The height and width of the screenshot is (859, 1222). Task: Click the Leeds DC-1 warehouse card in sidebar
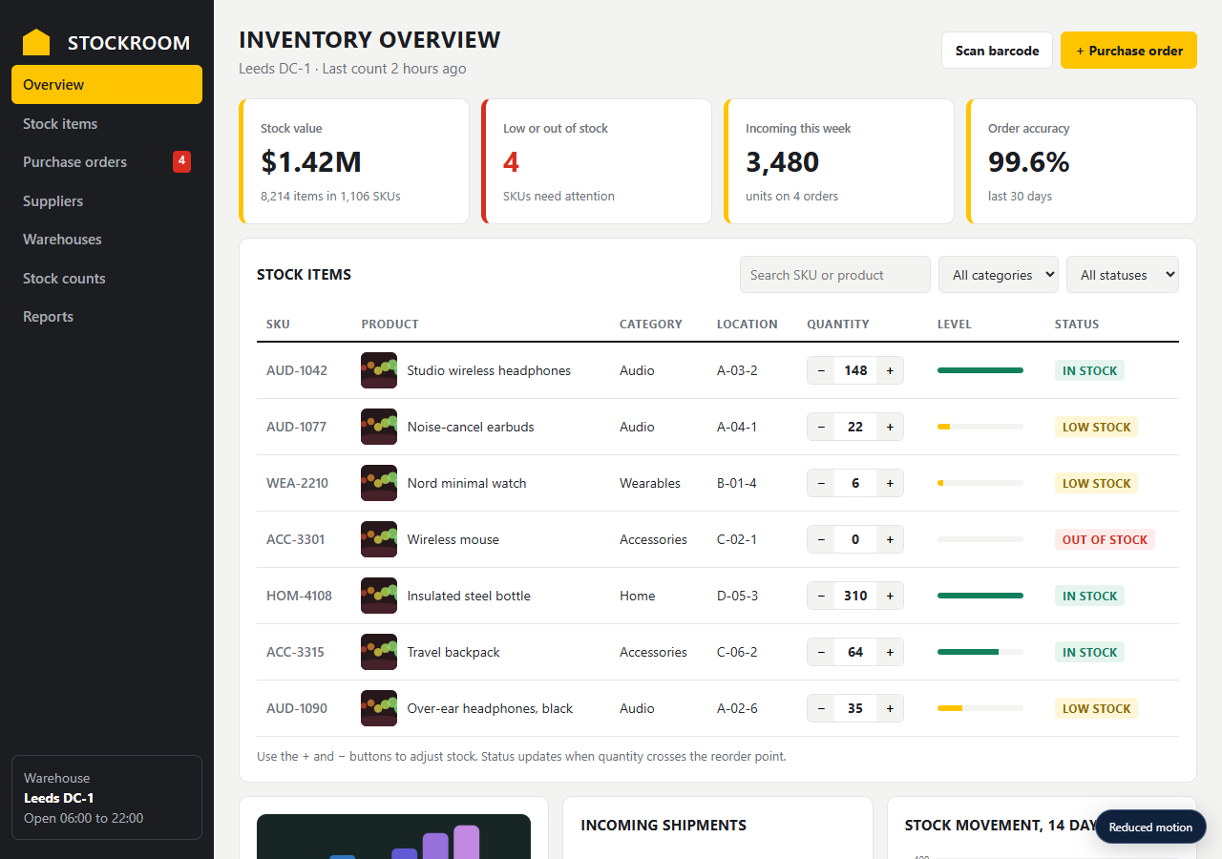coord(107,798)
